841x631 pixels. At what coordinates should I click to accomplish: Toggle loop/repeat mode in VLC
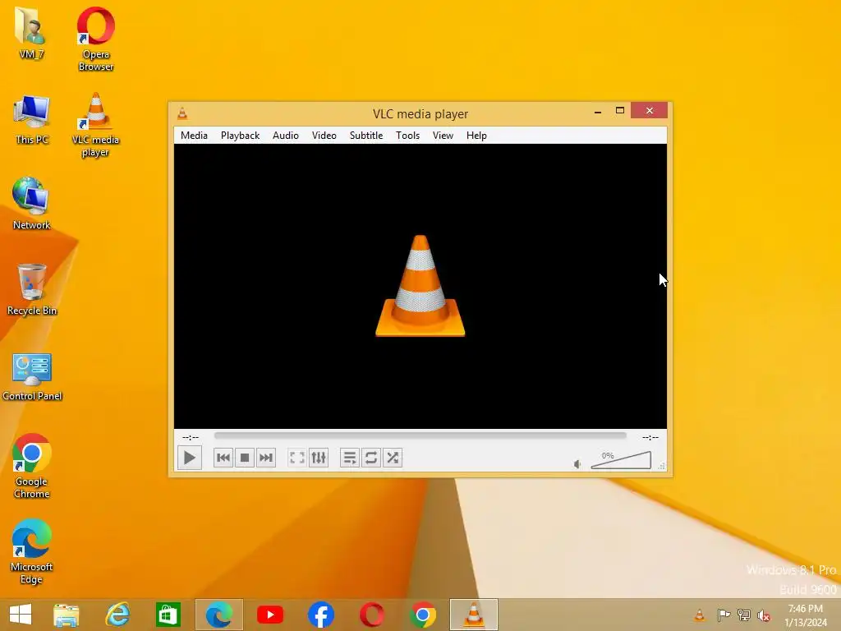(x=371, y=458)
